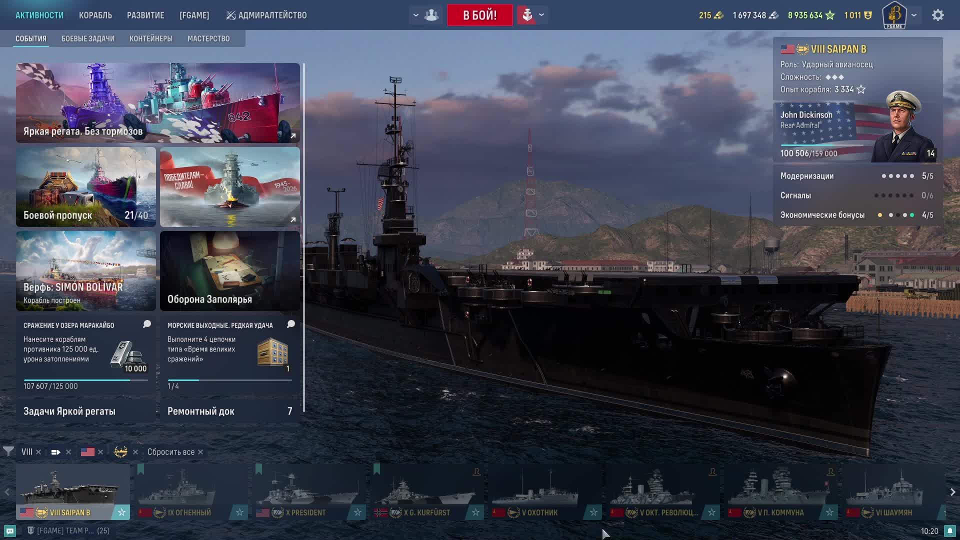Screen dimensions: 960x540
Task: Favorite the V П. Коммуна ship
Action: coord(829,512)
